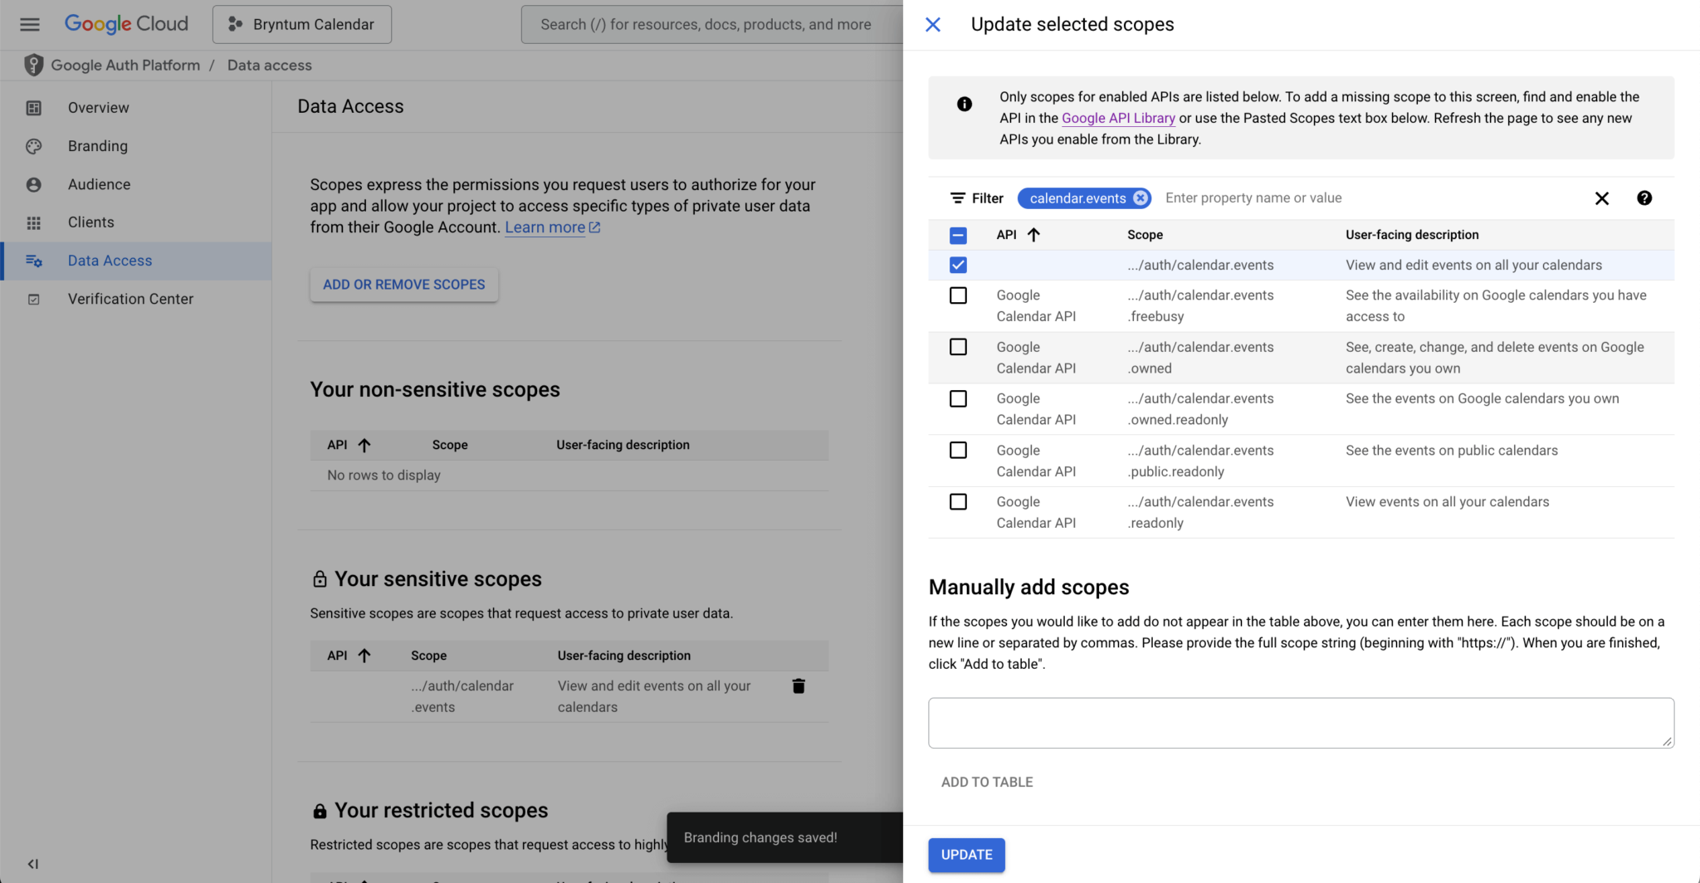Select Data Access in sidebar
The height and width of the screenshot is (883, 1700).
(135, 261)
